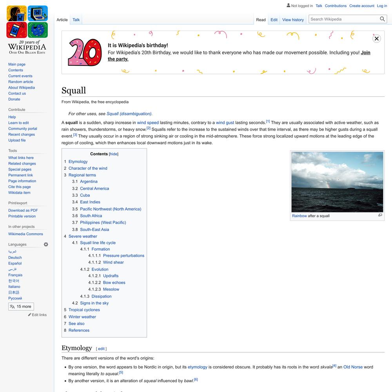Follow the wind speed link
Viewport: 392px width, 392px height.
tap(148, 123)
